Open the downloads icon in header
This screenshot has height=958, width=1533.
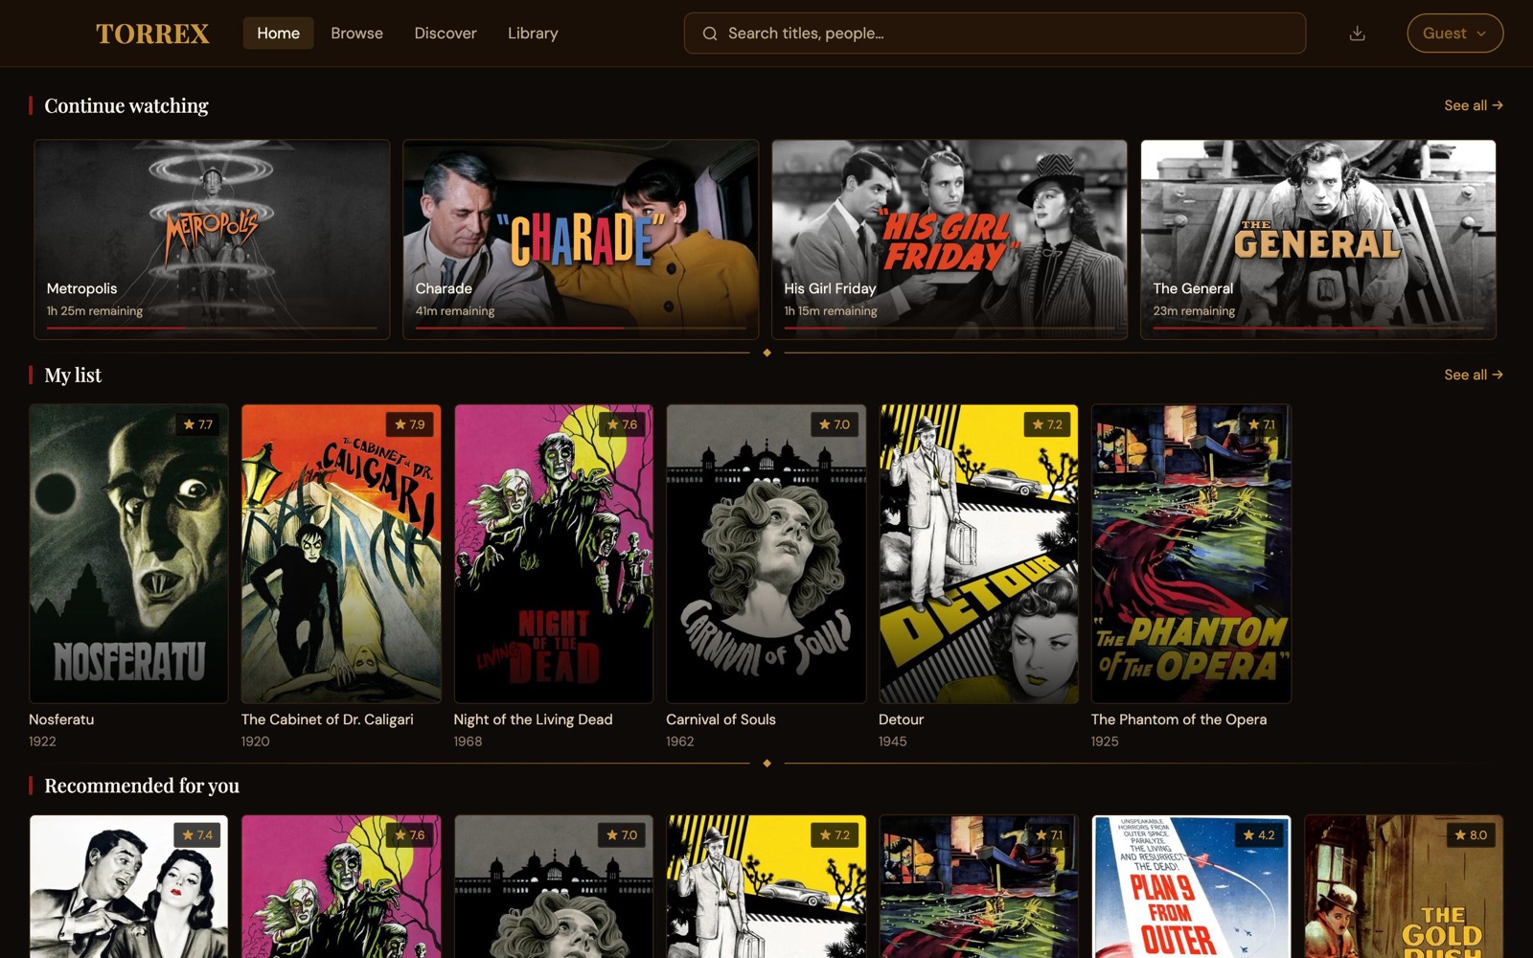click(x=1357, y=34)
